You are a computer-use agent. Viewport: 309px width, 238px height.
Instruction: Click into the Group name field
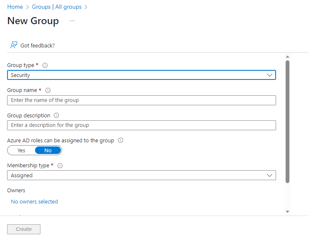click(141, 100)
